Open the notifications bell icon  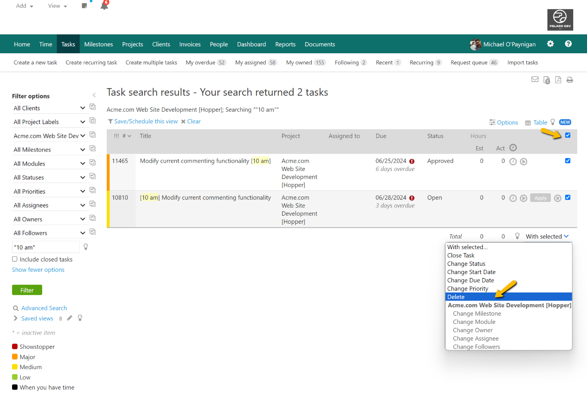(104, 6)
